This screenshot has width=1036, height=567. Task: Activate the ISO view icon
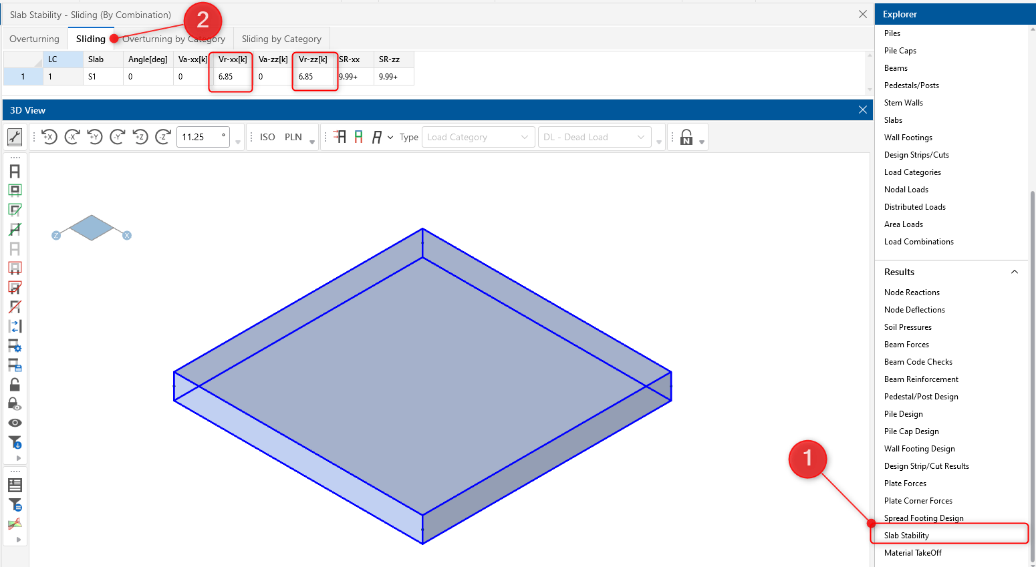267,136
